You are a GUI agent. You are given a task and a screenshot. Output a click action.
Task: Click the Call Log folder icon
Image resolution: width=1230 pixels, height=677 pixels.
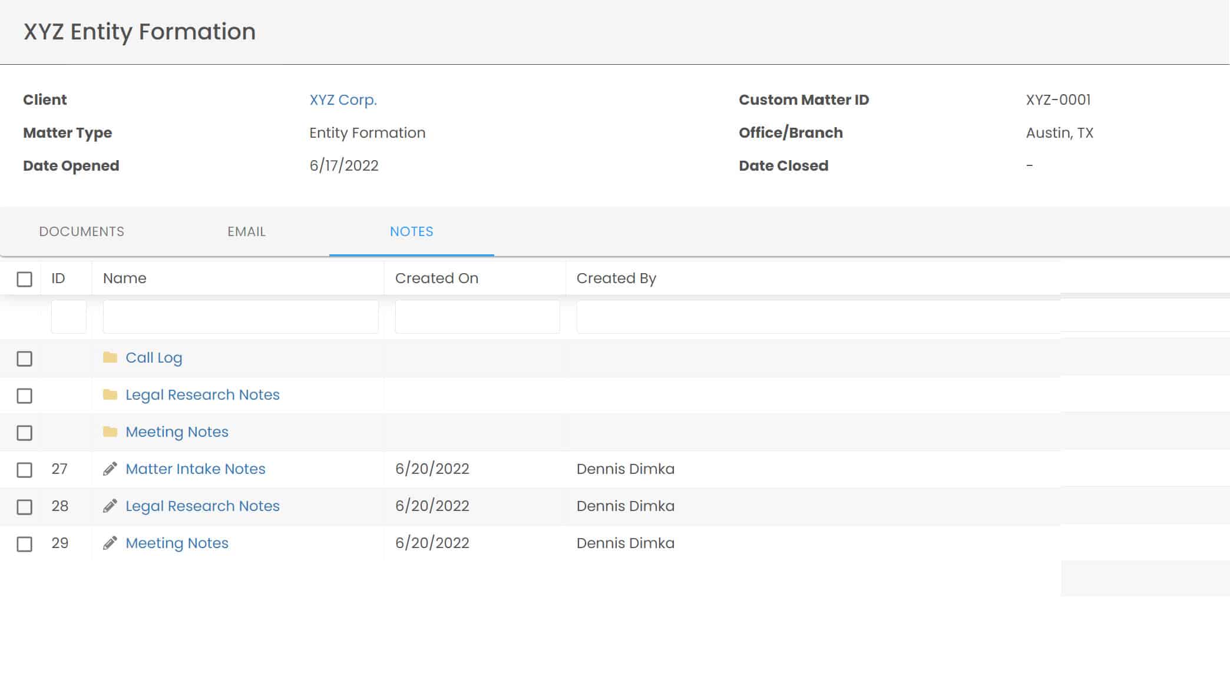tap(110, 357)
